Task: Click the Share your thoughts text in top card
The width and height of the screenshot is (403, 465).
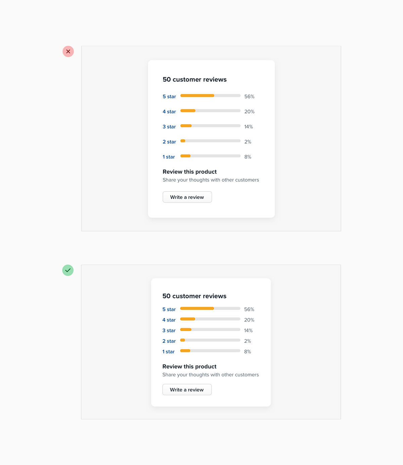Action: [211, 180]
